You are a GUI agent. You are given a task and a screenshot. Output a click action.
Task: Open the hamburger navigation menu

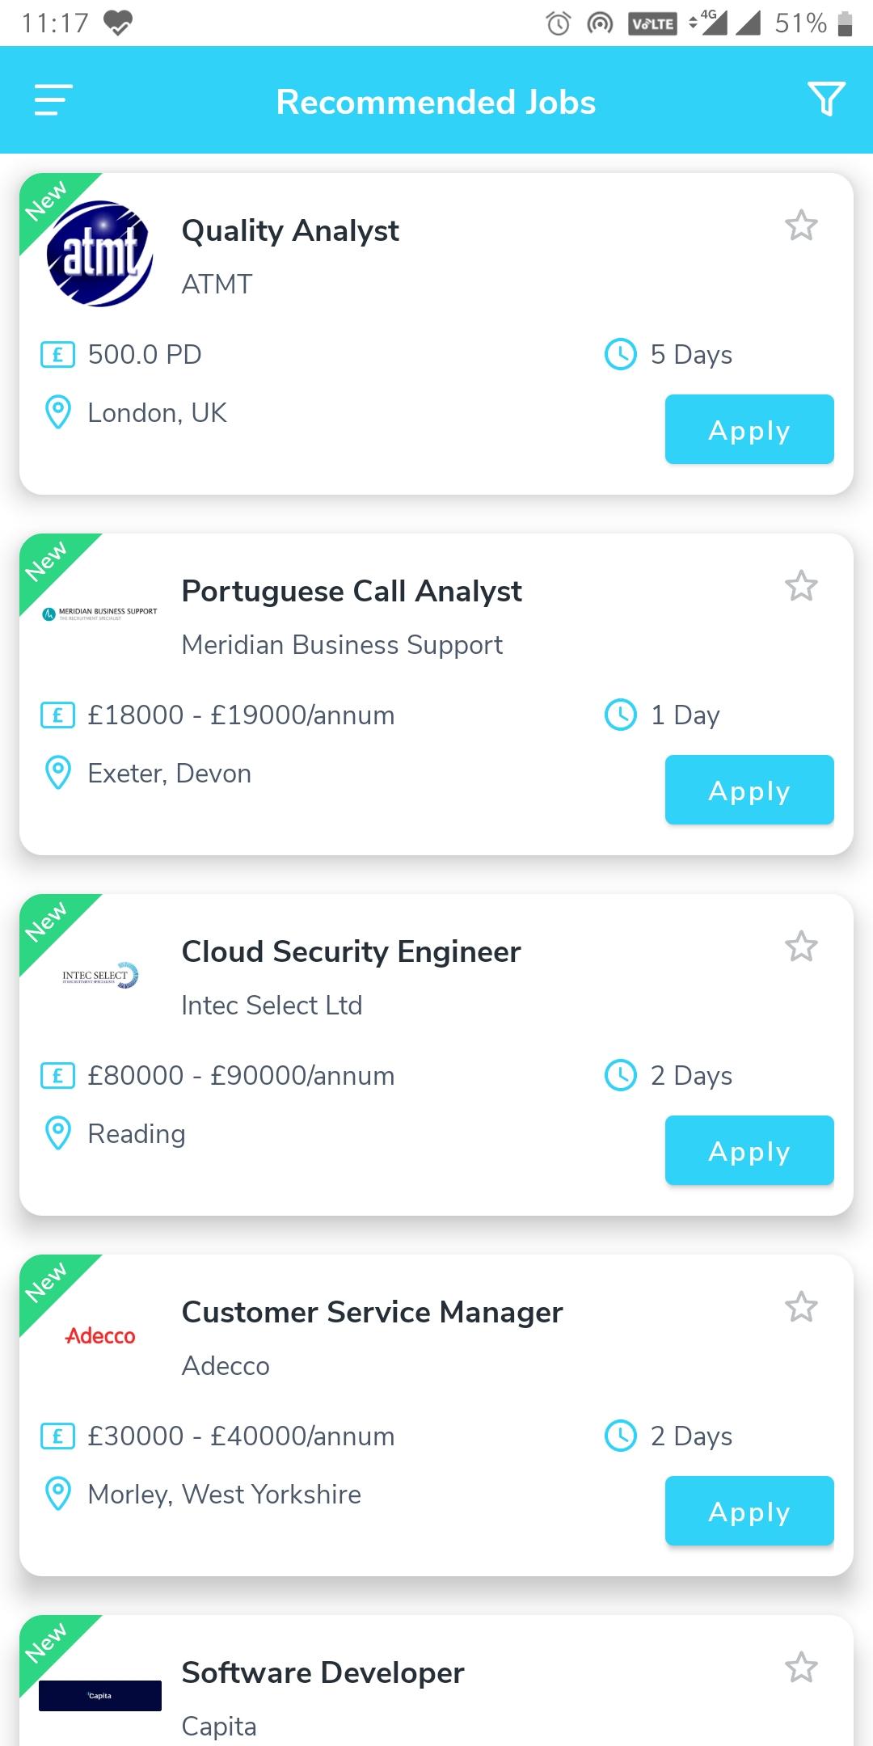pos(53,100)
